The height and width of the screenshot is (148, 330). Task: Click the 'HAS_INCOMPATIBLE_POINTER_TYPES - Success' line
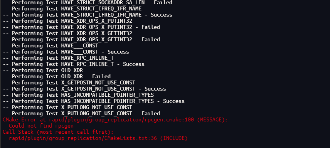(x=93, y=101)
